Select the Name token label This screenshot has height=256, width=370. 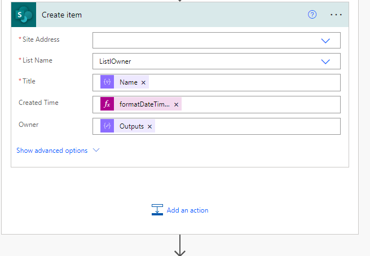tap(129, 82)
